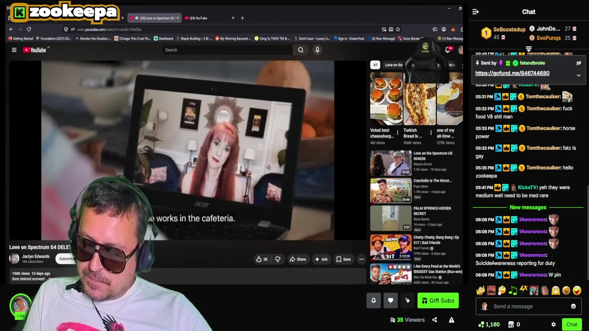This screenshot has height=331, width=589.
Task: Share the stream via share icon
Action: tap(434, 320)
